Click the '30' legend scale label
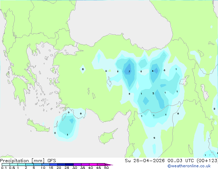The height and width of the screenshot is (169, 218). coord(75,168)
